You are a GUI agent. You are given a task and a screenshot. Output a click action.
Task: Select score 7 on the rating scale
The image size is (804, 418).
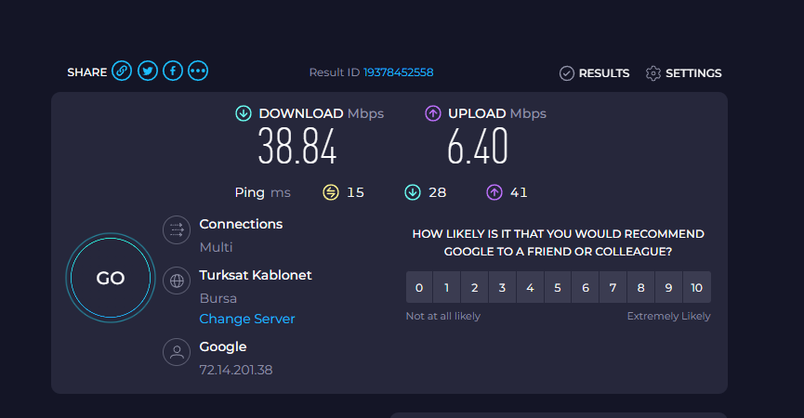point(613,287)
